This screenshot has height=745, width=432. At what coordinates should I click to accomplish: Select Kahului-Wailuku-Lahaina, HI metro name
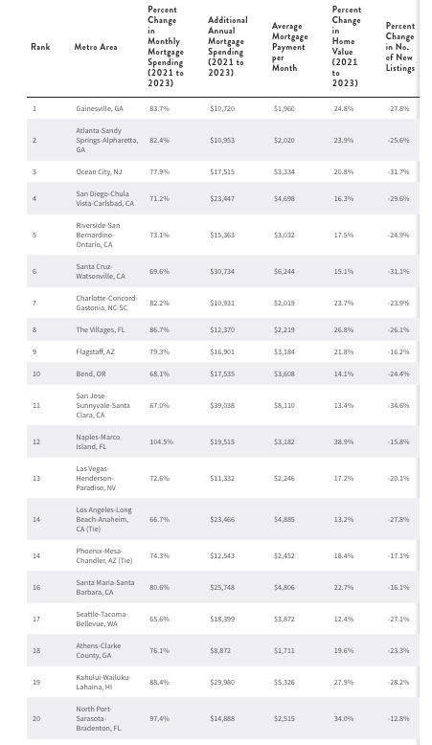click(103, 683)
